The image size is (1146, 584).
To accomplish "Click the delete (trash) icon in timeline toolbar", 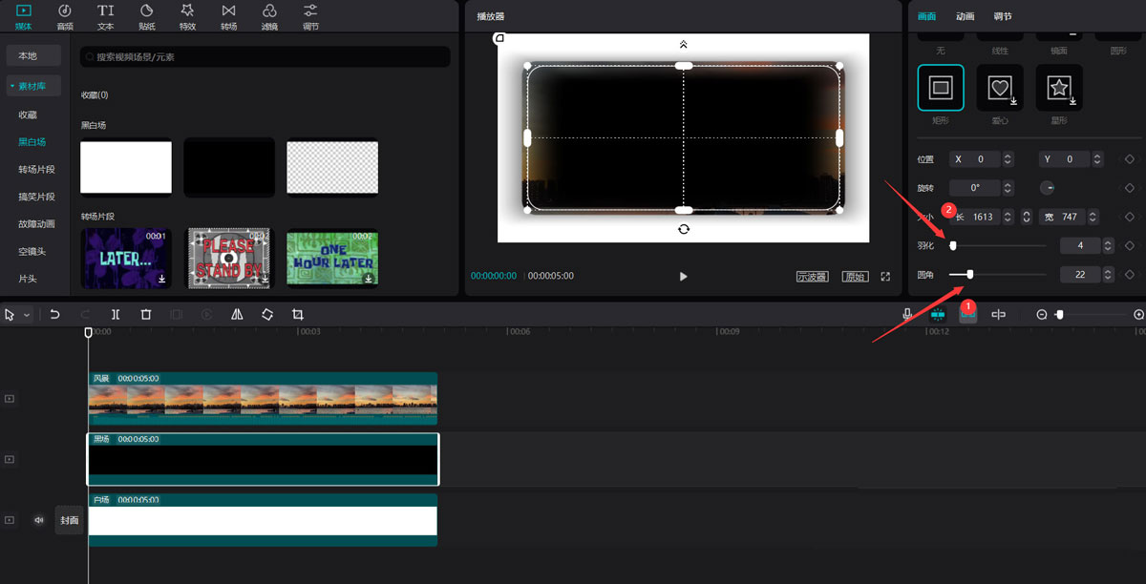I will 146,314.
